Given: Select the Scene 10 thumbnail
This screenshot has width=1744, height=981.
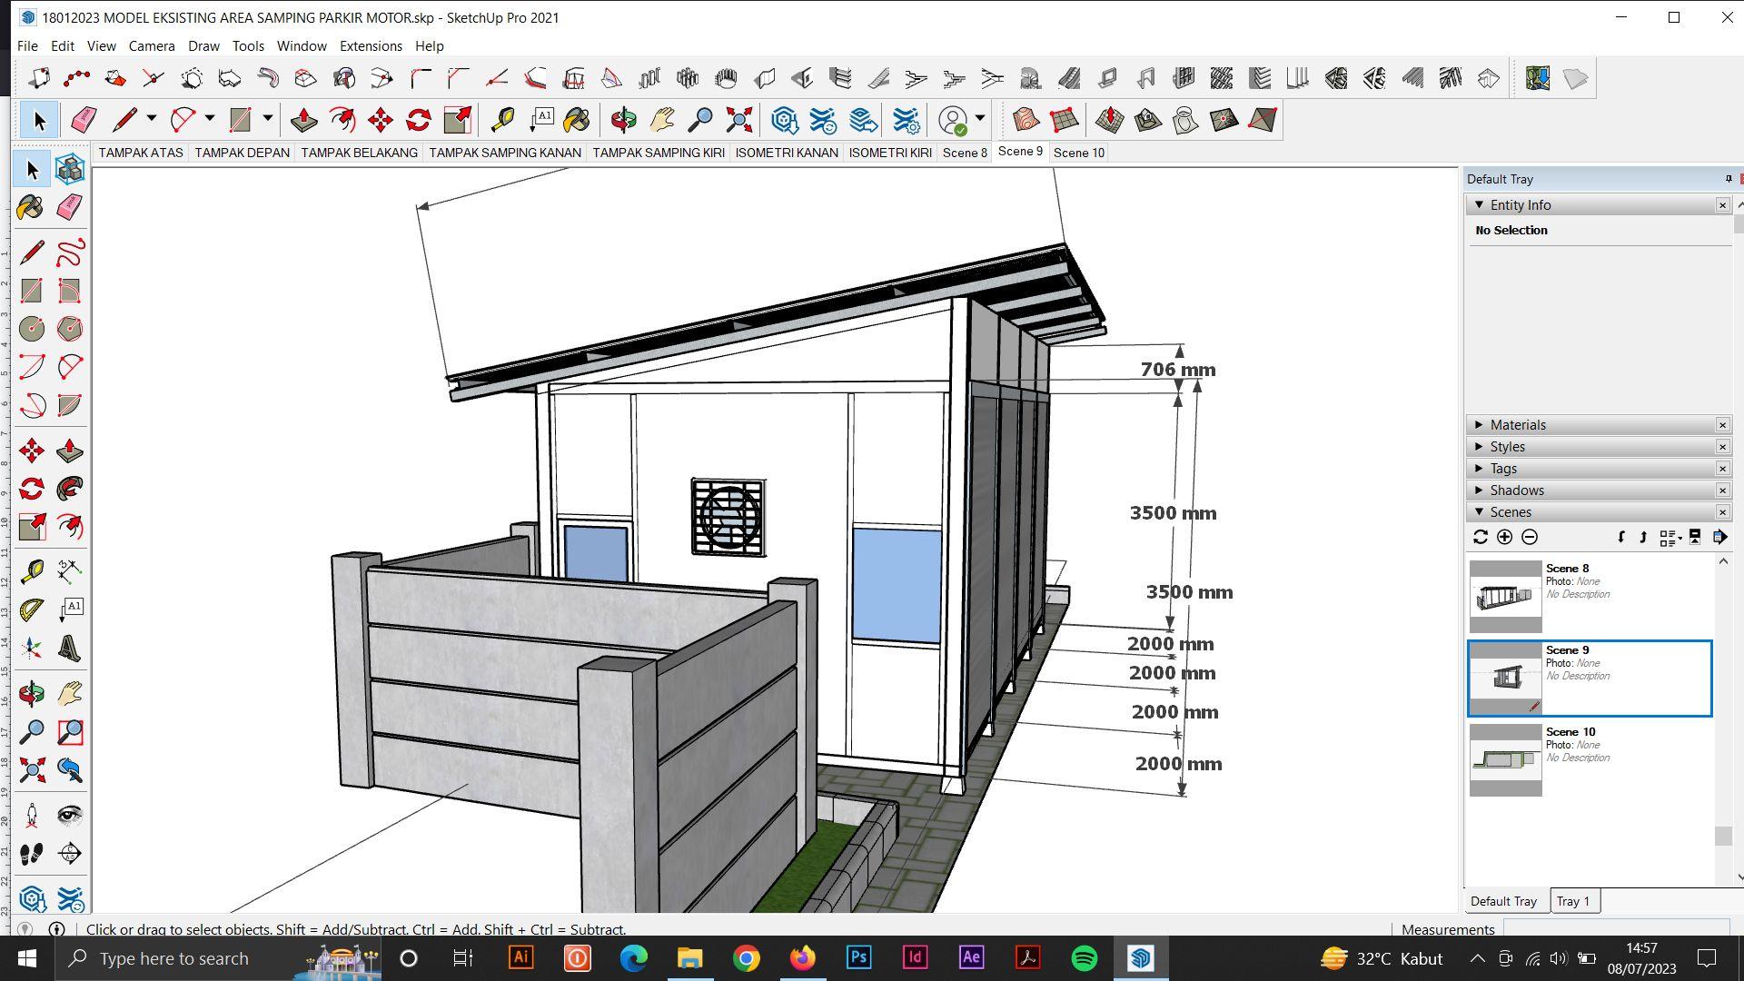Looking at the screenshot, I should pos(1505,760).
